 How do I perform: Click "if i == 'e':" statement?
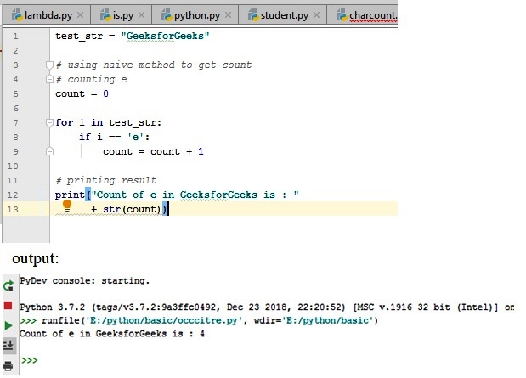tap(114, 137)
